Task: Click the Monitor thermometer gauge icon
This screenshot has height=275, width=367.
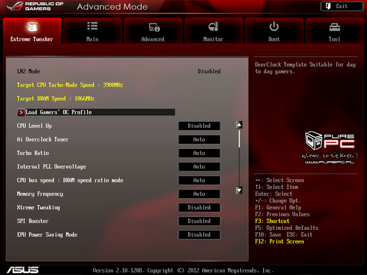Action: (x=213, y=27)
